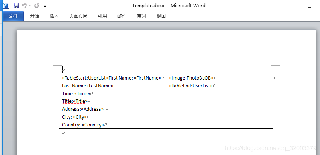Click the «Address» merge field
Image resolution: width=320 pixels, height=155 pixels.
pos(92,109)
